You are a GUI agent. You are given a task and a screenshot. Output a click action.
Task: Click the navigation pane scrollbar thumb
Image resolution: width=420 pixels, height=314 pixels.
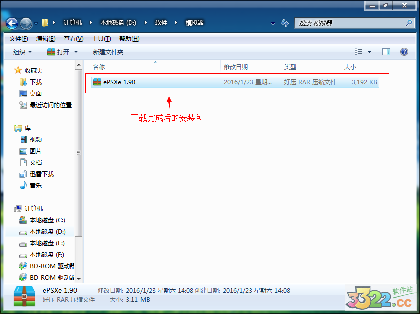78,153
